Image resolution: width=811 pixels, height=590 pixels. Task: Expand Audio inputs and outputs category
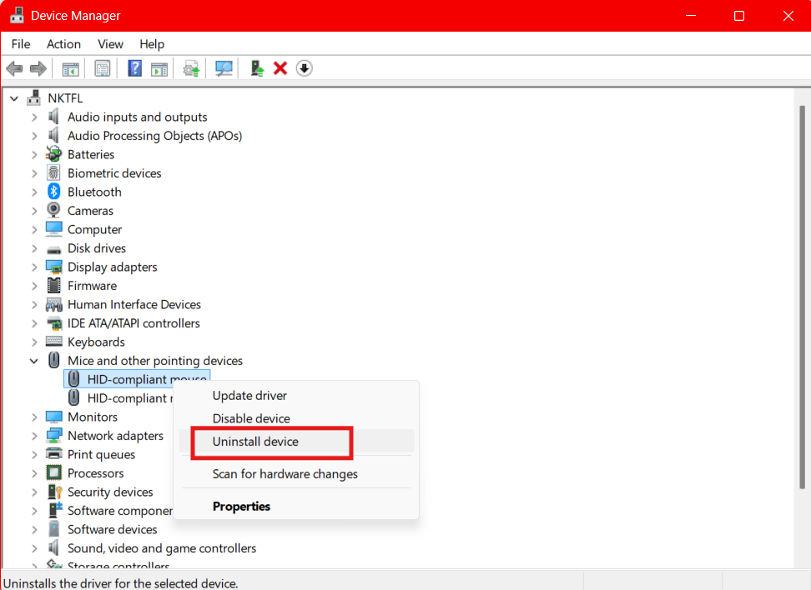click(34, 117)
